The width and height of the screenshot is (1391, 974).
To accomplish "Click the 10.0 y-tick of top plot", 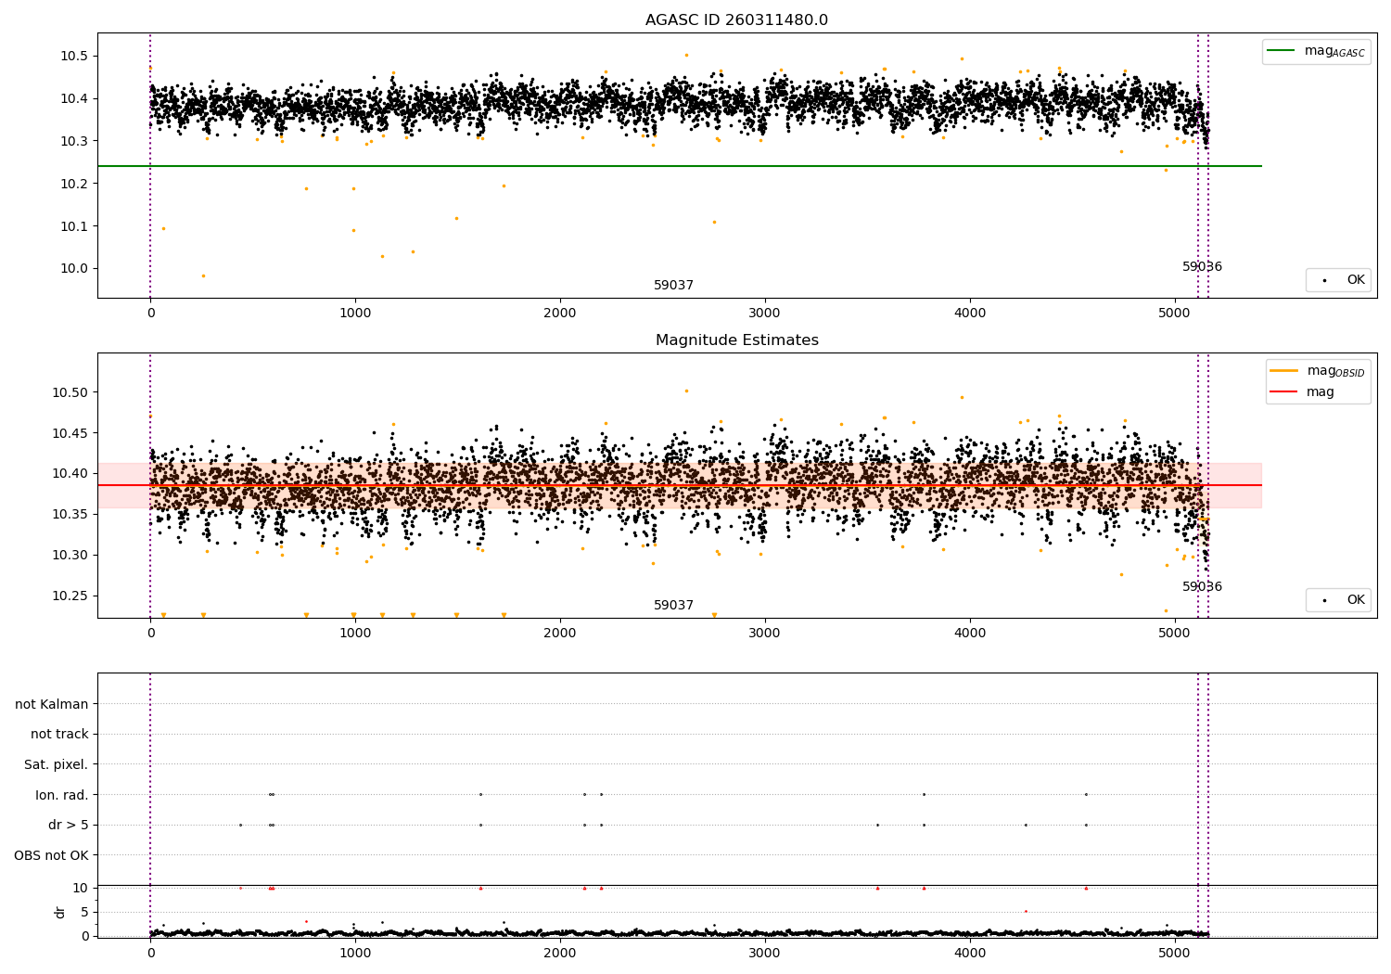I will click(x=74, y=269).
